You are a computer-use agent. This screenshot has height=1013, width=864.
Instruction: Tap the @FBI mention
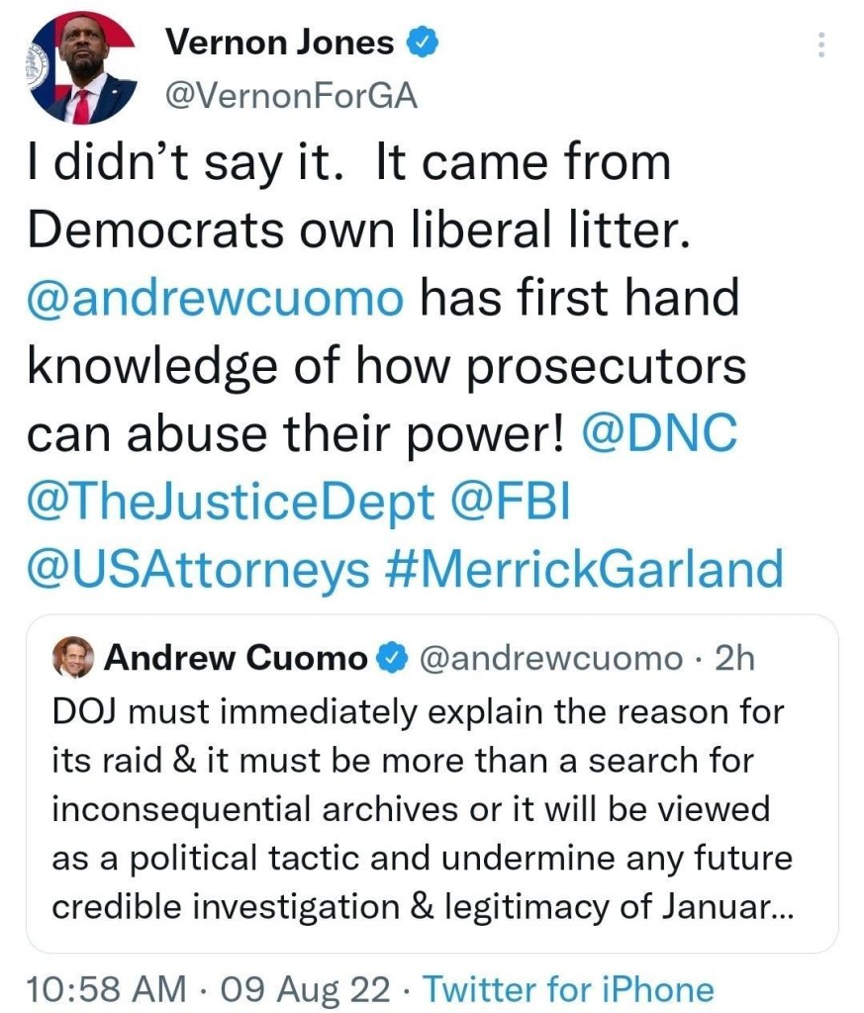[511, 503]
